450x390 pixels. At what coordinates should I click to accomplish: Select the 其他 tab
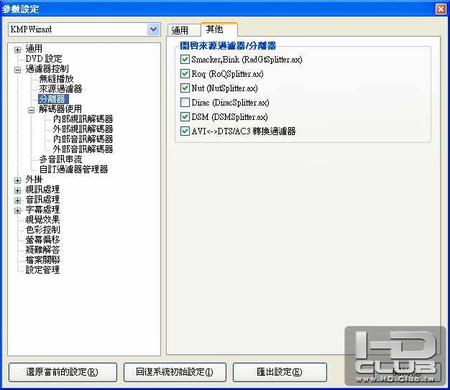pyautogui.click(x=219, y=29)
